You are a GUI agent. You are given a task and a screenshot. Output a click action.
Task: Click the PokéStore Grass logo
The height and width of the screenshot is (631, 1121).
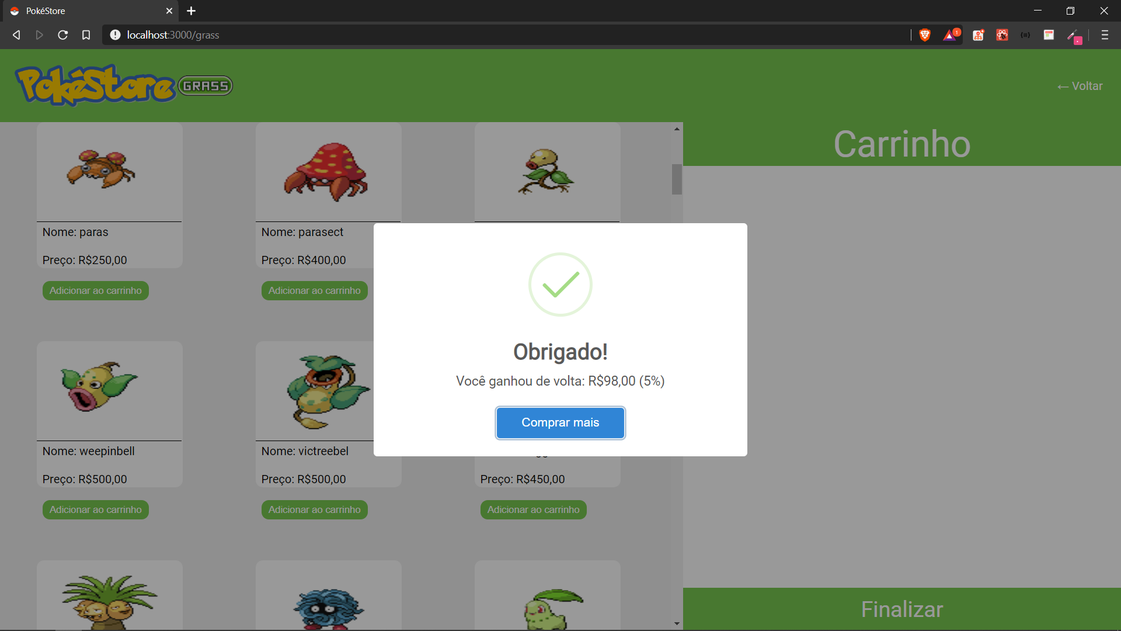124,86
